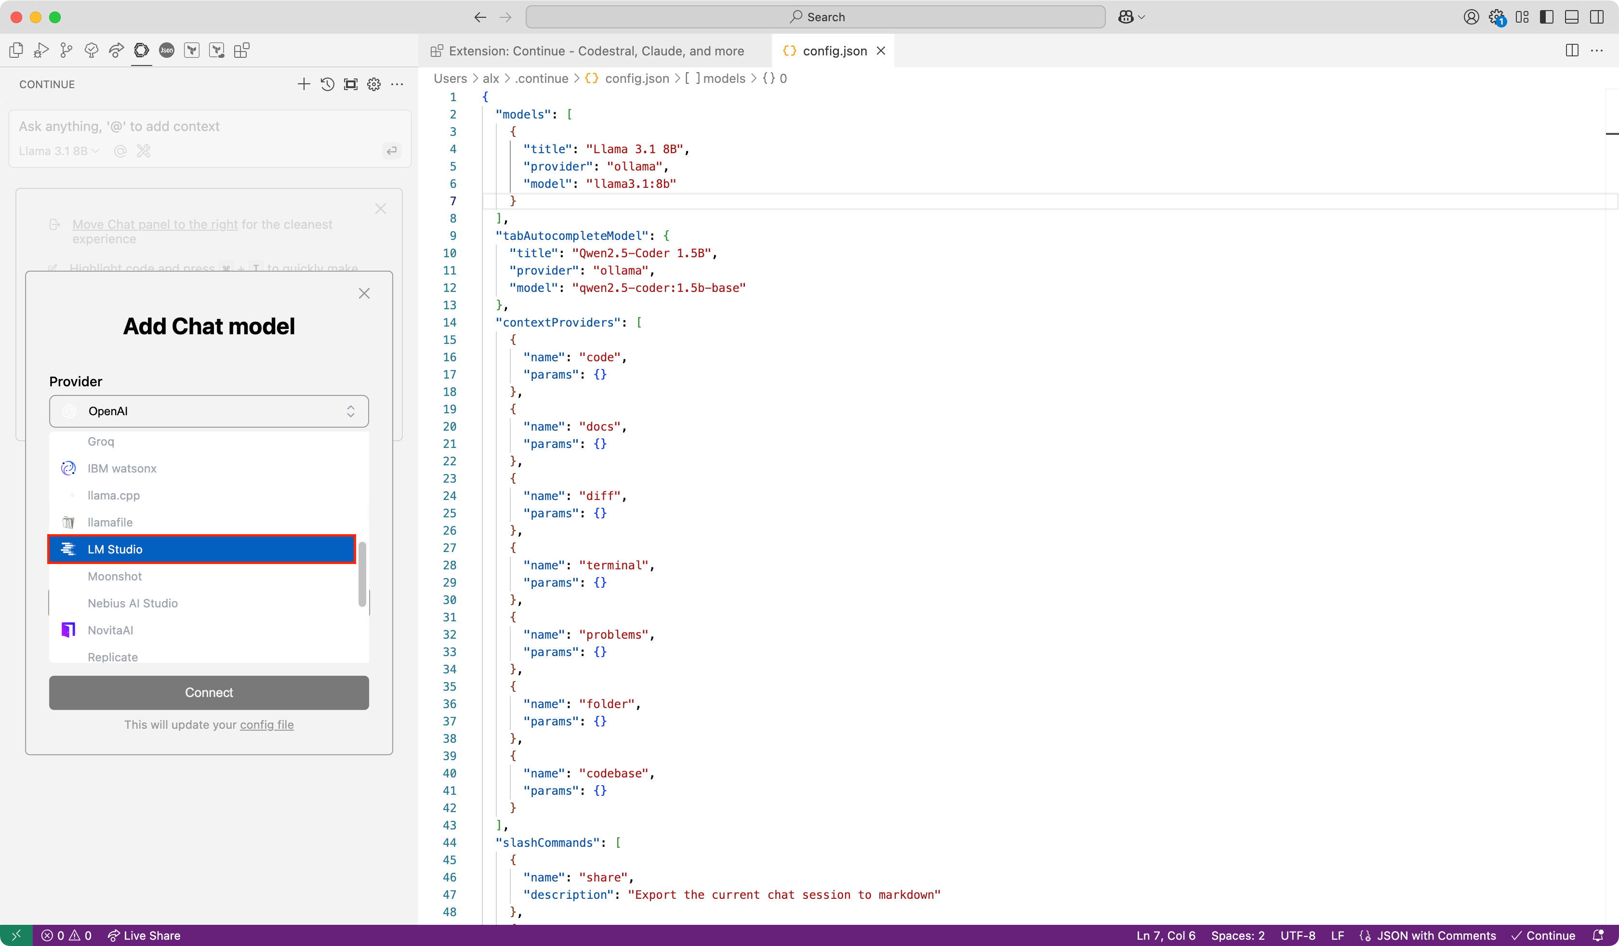Image resolution: width=1619 pixels, height=946 pixels.
Task: Open the Run and Debug view
Action: (41, 51)
